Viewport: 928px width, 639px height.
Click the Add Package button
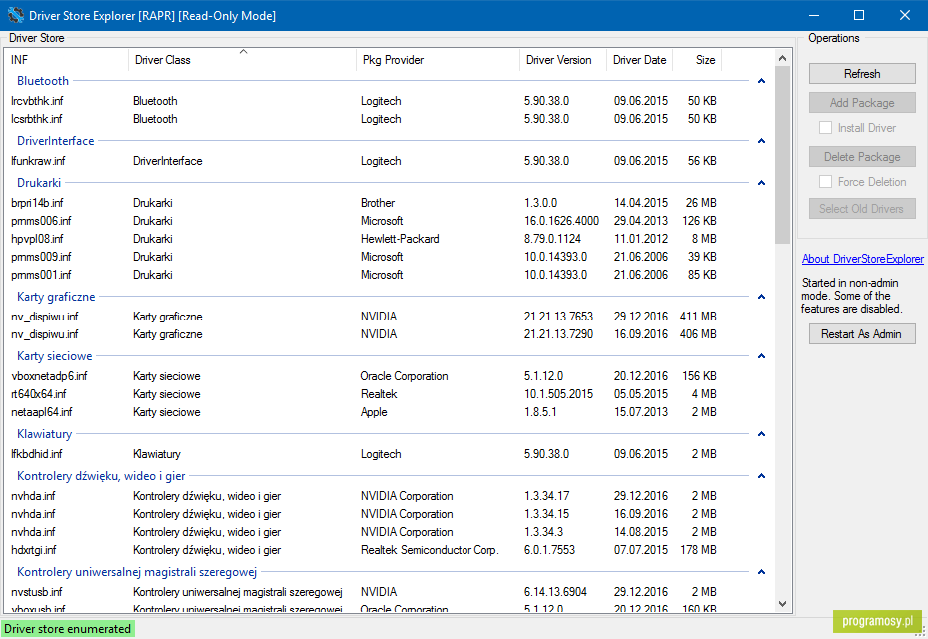[862, 103]
